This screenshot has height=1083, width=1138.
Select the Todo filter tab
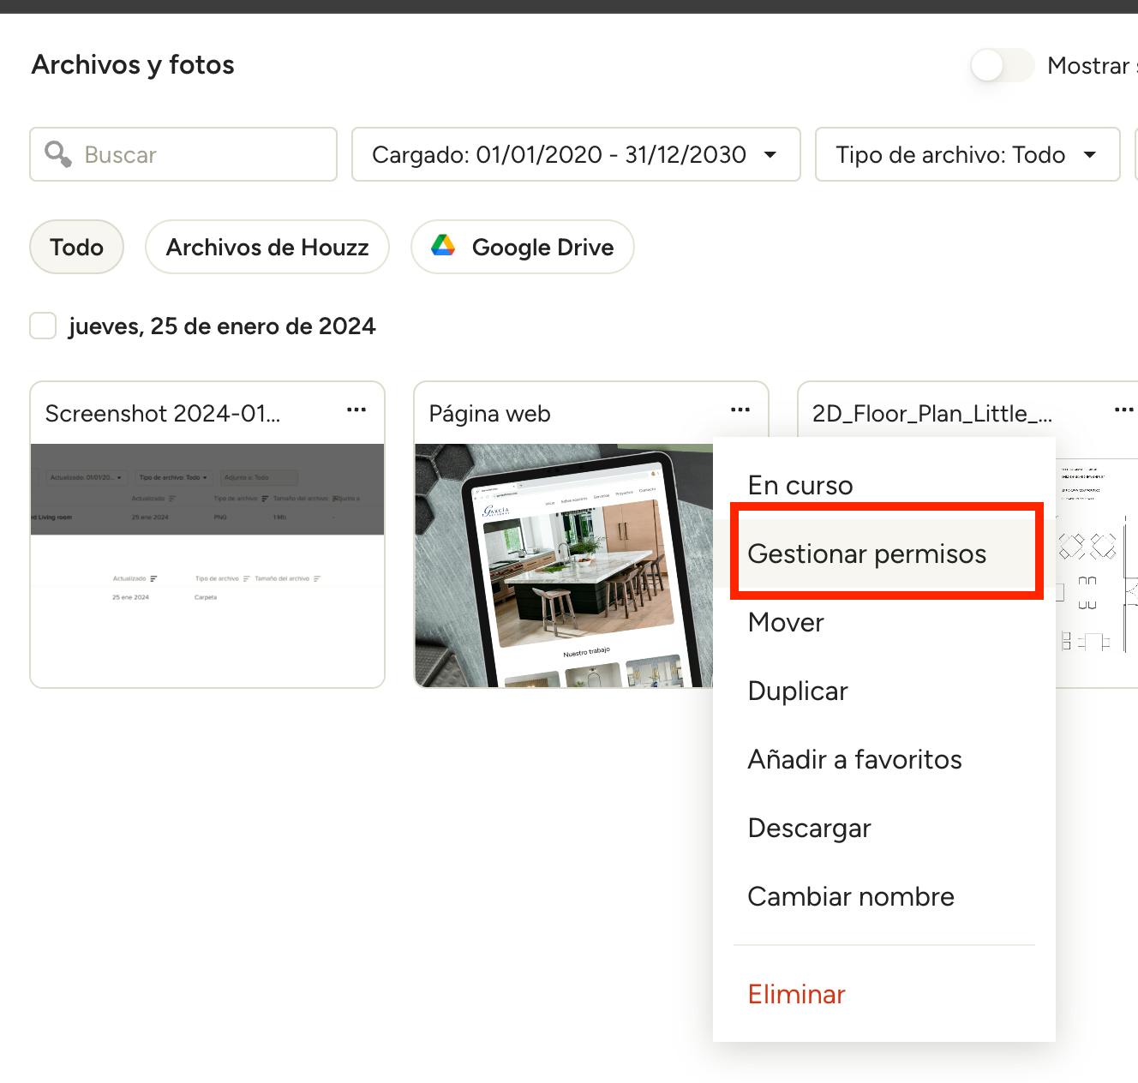[76, 247]
